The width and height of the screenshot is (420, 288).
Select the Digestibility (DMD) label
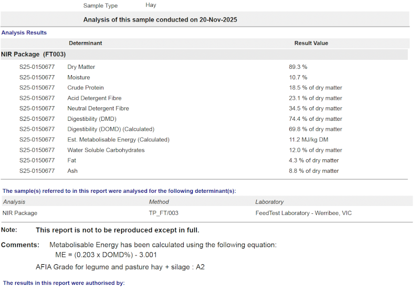pyautogui.click(x=92, y=119)
